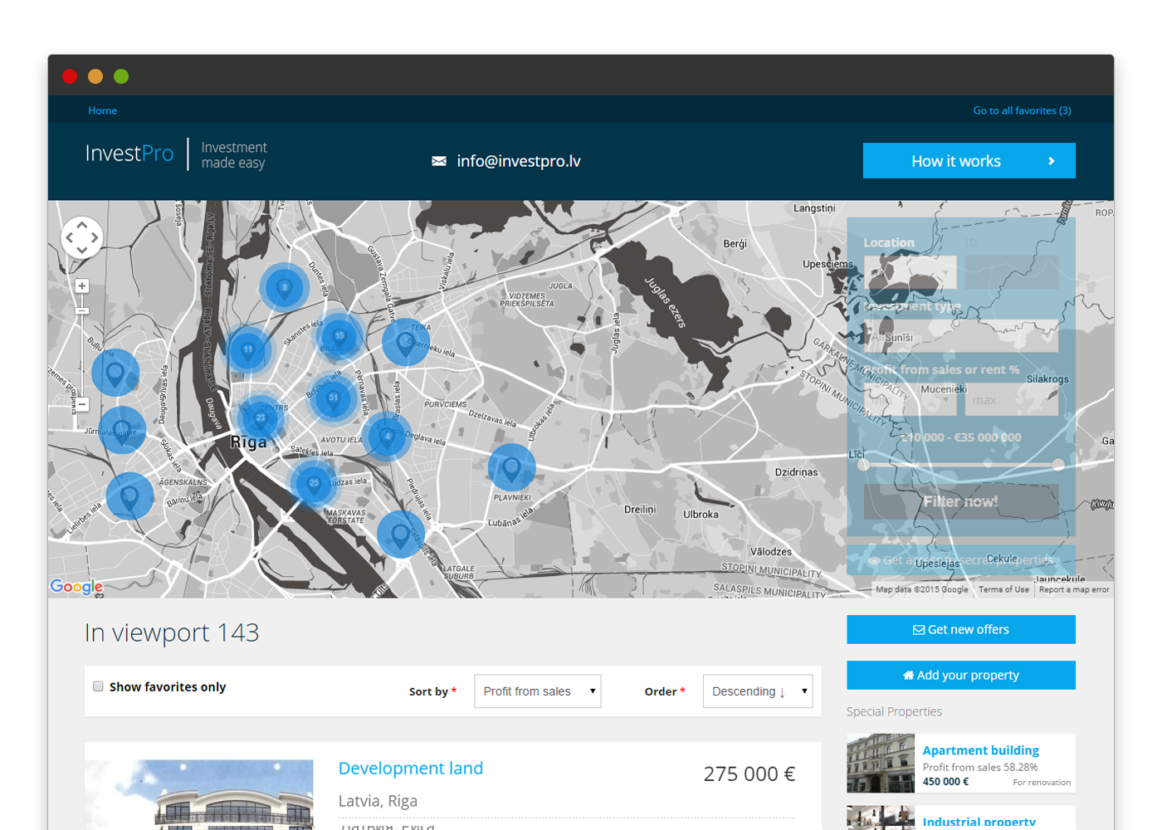Screen dimensions: 1162x830
Task: Open the Development land listing title
Action: 411,769
